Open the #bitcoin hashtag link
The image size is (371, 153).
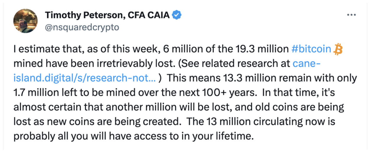311,49
